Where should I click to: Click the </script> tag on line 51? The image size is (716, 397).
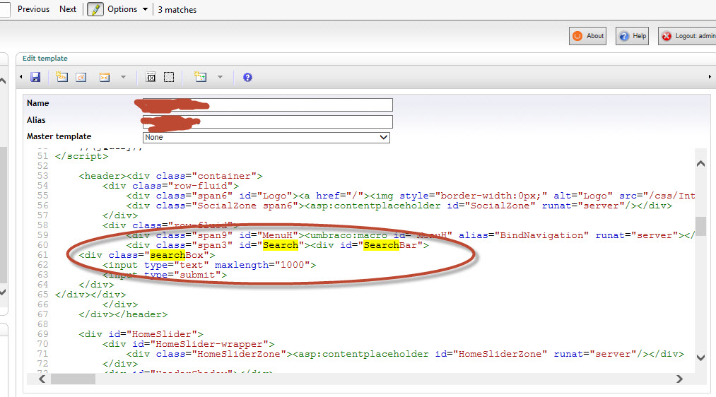(81, 157)
